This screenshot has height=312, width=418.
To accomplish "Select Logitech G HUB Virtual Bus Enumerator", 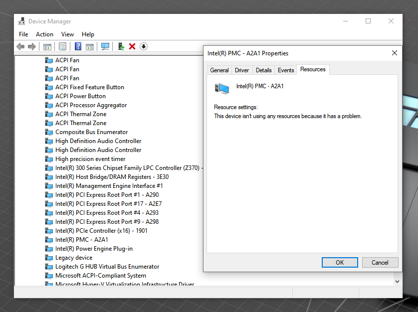I will 107,267.
